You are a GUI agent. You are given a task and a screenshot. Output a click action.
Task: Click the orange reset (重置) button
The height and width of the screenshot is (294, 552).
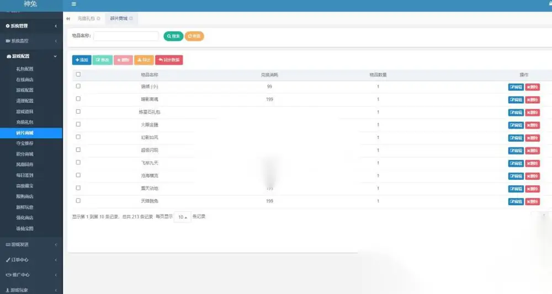tap(194, 36)
